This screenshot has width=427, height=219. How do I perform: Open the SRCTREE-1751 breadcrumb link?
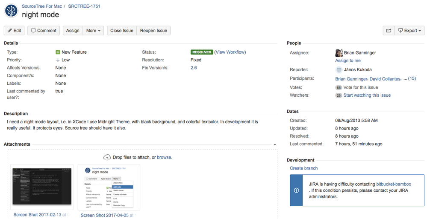point(84,6)
